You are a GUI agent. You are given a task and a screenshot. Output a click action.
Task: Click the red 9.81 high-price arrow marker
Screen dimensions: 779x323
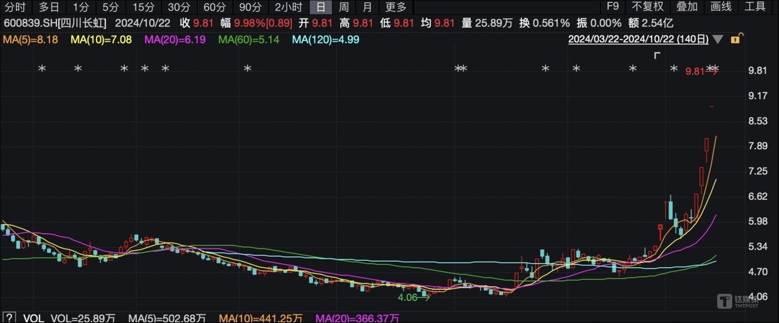click(x=700, y=72)
